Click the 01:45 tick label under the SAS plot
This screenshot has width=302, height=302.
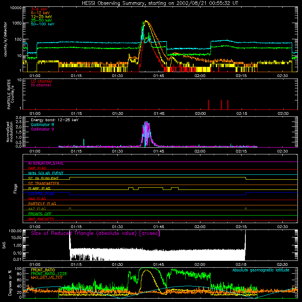[x=159, y=265]
